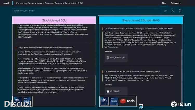Open the Intel_Optimized_R... source file
This screenshot has width=195, height=110.
(116, 58)
